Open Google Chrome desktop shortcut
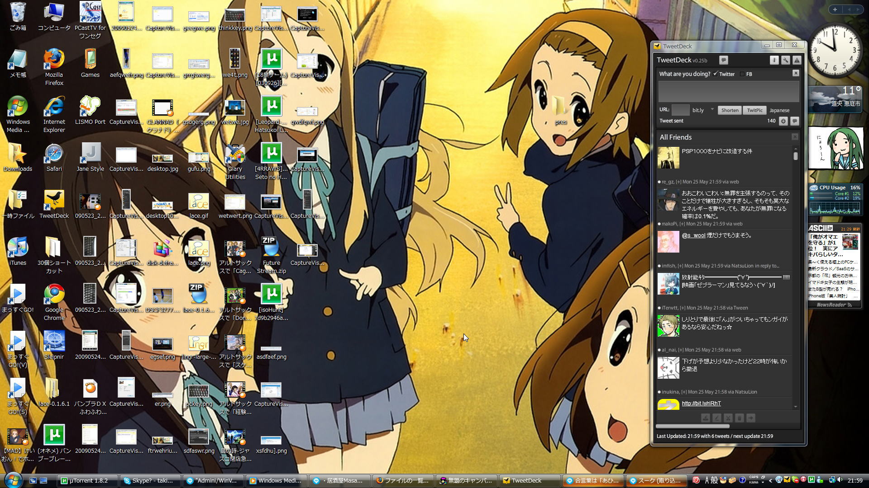869x488 pixels. pos(54,294)
